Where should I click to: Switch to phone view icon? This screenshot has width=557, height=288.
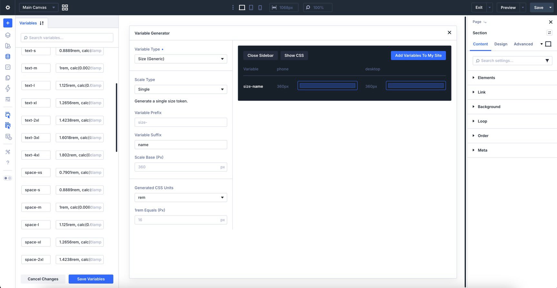(260, 7)
